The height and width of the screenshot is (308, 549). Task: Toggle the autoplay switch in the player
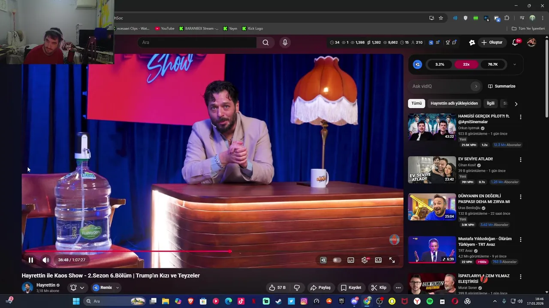[x=337, y=260]
